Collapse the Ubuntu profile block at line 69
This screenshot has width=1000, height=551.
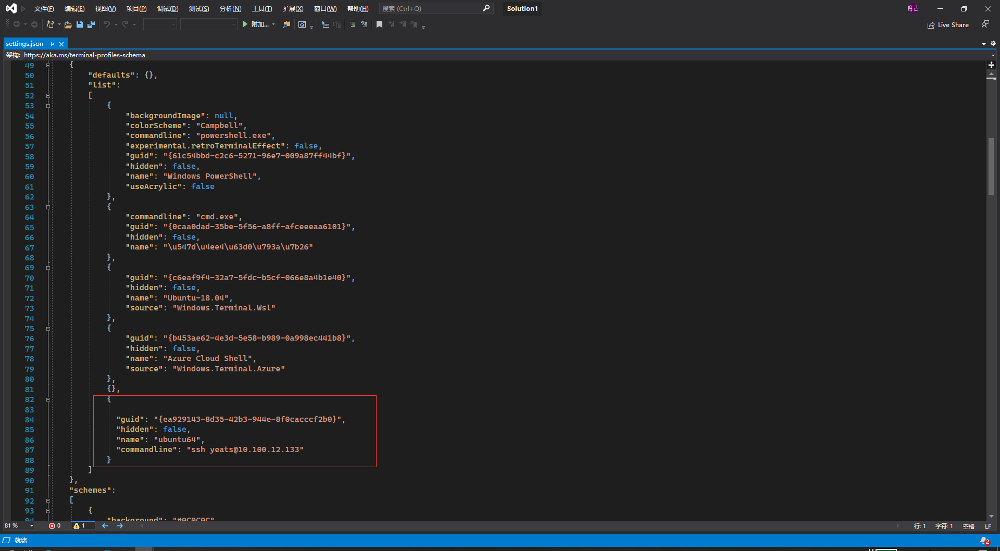[48, 268]
